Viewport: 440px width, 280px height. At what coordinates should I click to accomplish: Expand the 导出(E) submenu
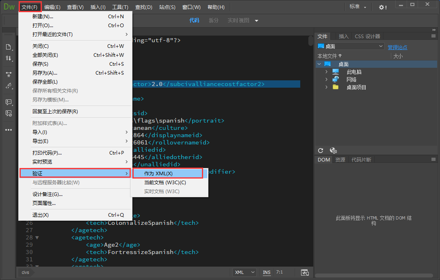pyautogui.click(x=75, y=141)
